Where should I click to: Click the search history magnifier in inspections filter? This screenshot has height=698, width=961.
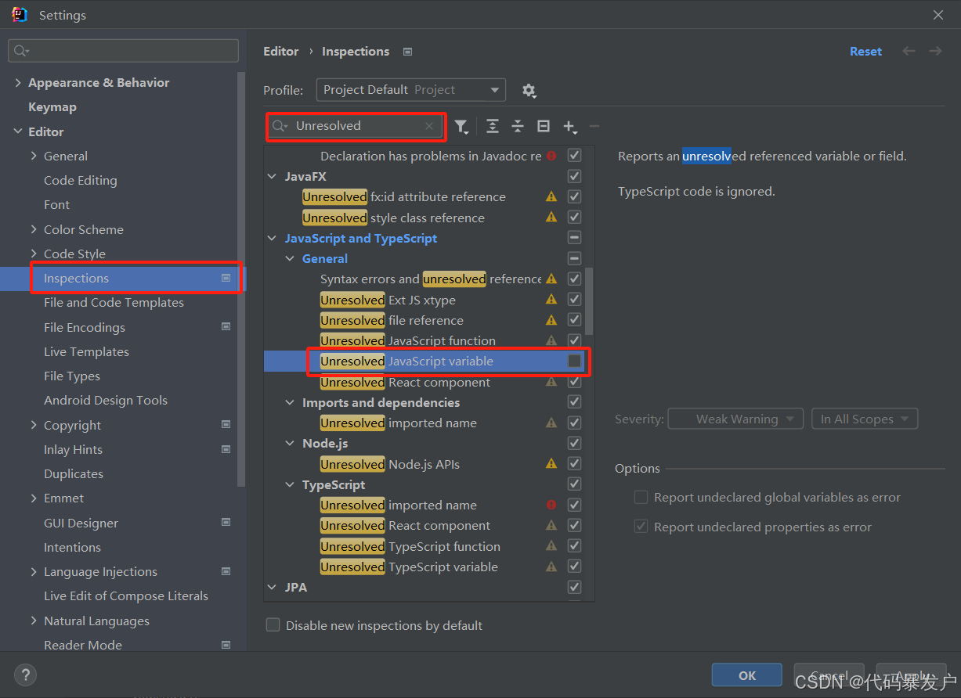(x=280, y=126)
